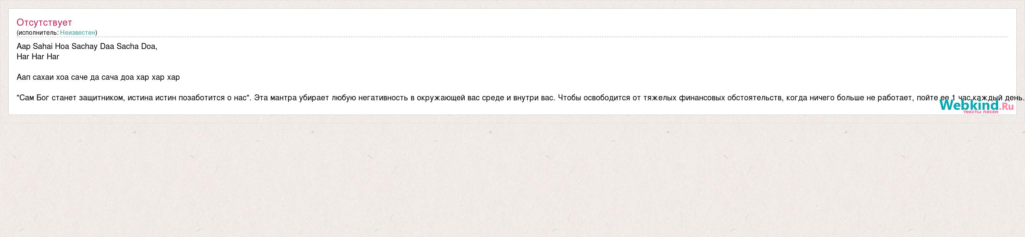This screenshot has width=1025, height=237.
Task: Click the words Sacha Doa in the first line
Action: [x=136, y=47]
